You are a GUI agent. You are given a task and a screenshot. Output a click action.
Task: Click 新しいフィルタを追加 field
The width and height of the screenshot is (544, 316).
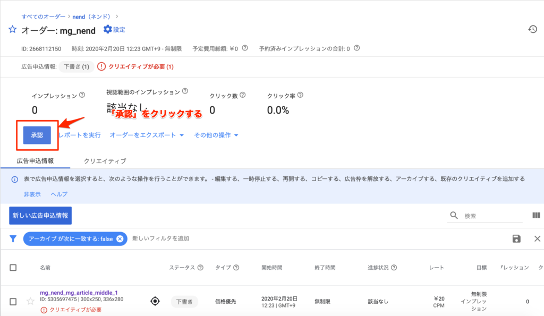click(x=160, y=238)
